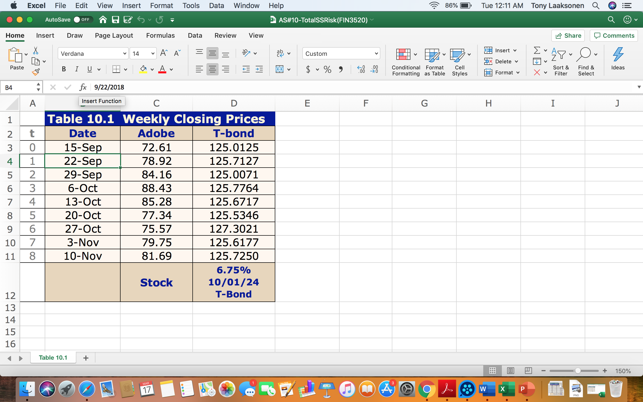Center align the cell contents
The height and width of the screenshot is (402, 643).
coord(212,69)
